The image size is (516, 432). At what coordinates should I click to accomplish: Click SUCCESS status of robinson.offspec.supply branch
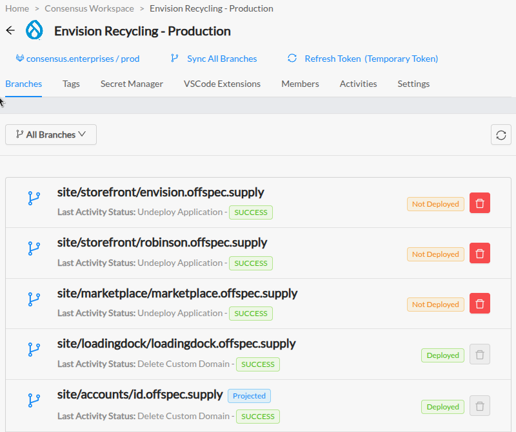coord(251,263)
